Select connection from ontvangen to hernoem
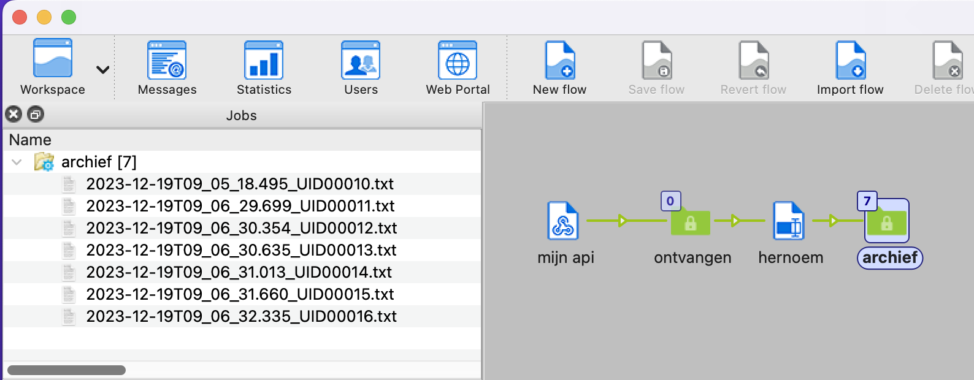 tap(738, 221)
